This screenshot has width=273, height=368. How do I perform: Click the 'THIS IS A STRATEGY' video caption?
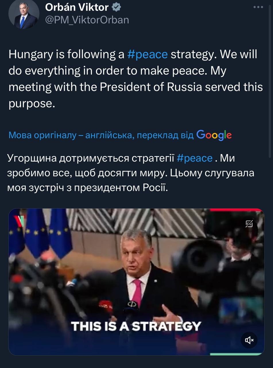(x=136, y=326)
